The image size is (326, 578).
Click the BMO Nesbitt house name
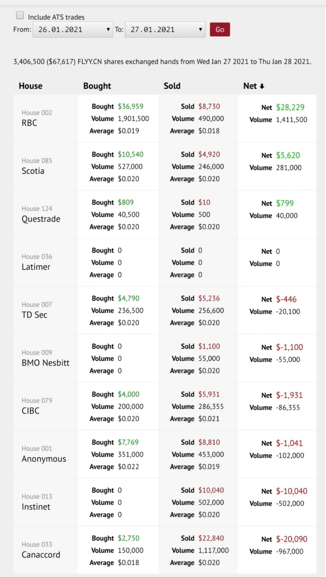pyautogui.click(x=45, y=362)
